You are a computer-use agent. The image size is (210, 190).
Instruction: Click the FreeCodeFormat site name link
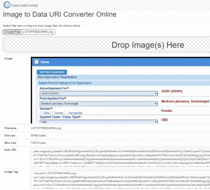pos(24,6)
